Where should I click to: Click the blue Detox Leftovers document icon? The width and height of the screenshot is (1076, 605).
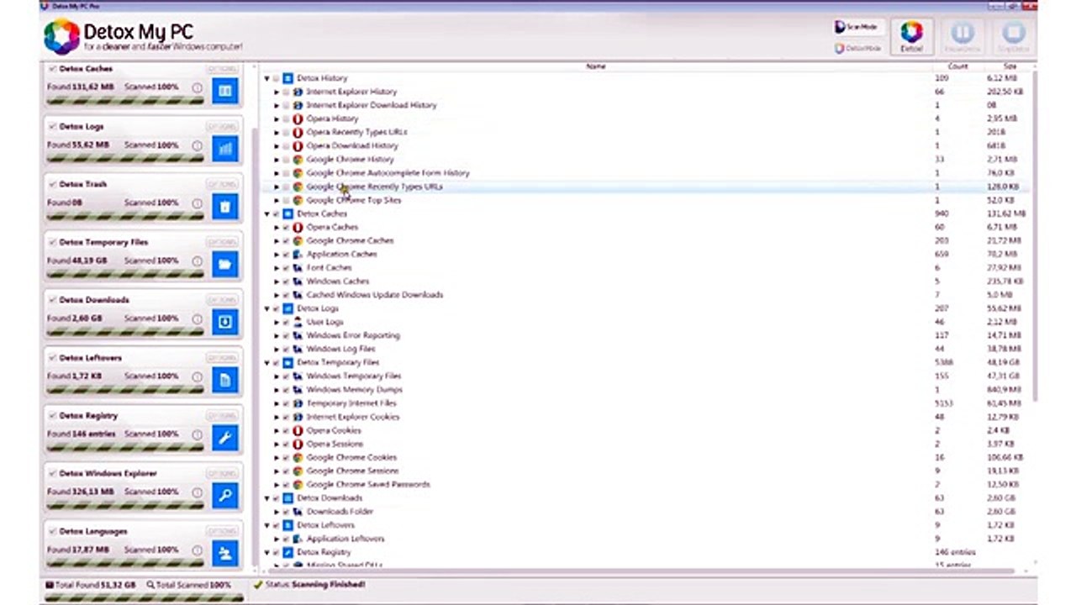coord(224,380)
